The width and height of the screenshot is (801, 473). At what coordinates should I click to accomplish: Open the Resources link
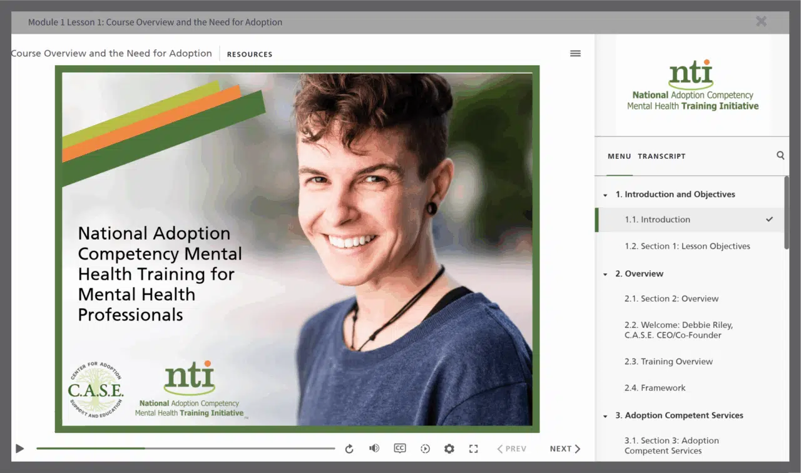249,54
